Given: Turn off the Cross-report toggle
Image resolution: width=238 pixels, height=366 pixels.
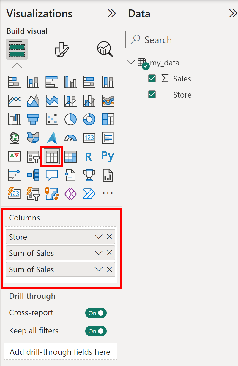Looking at the screenshot, I should click(x=96, y=313).
